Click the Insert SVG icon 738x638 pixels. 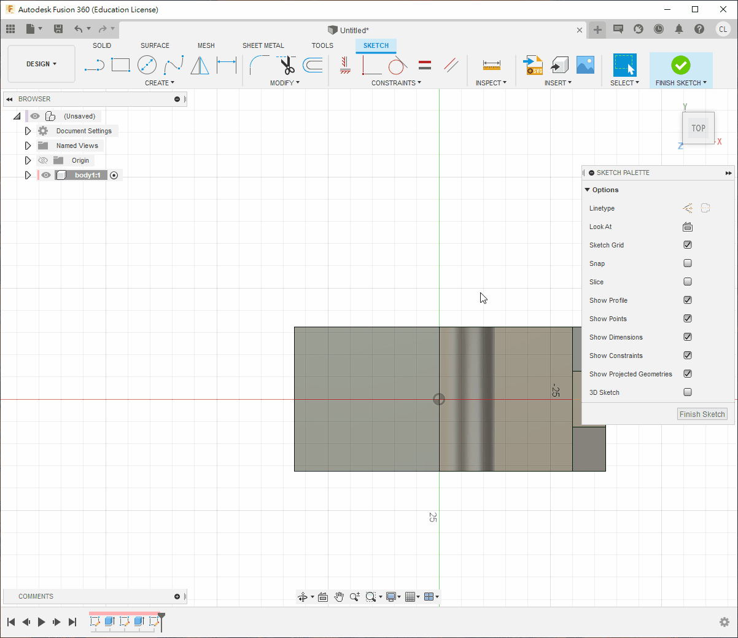[x=533, y=65]
